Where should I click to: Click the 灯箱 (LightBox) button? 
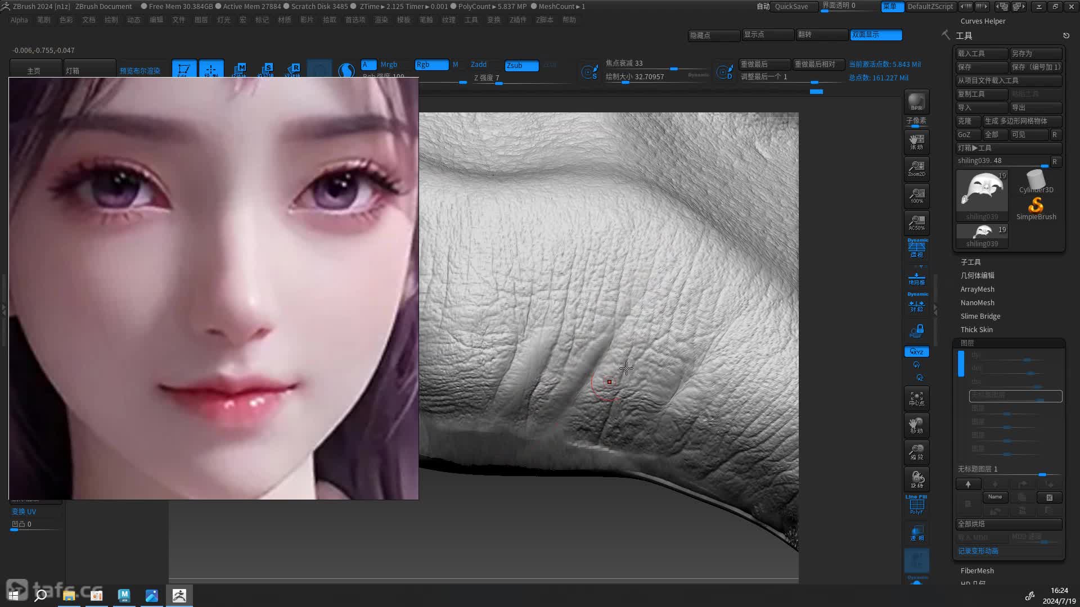click(x=89, y=70)
